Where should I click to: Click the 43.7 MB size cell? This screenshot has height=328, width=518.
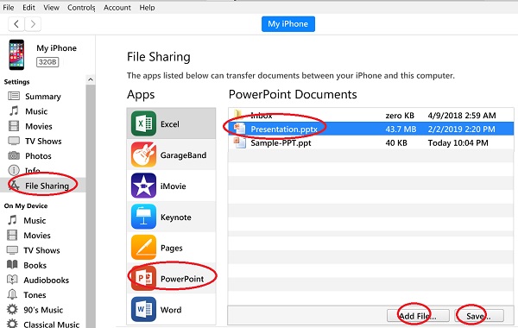401,129
